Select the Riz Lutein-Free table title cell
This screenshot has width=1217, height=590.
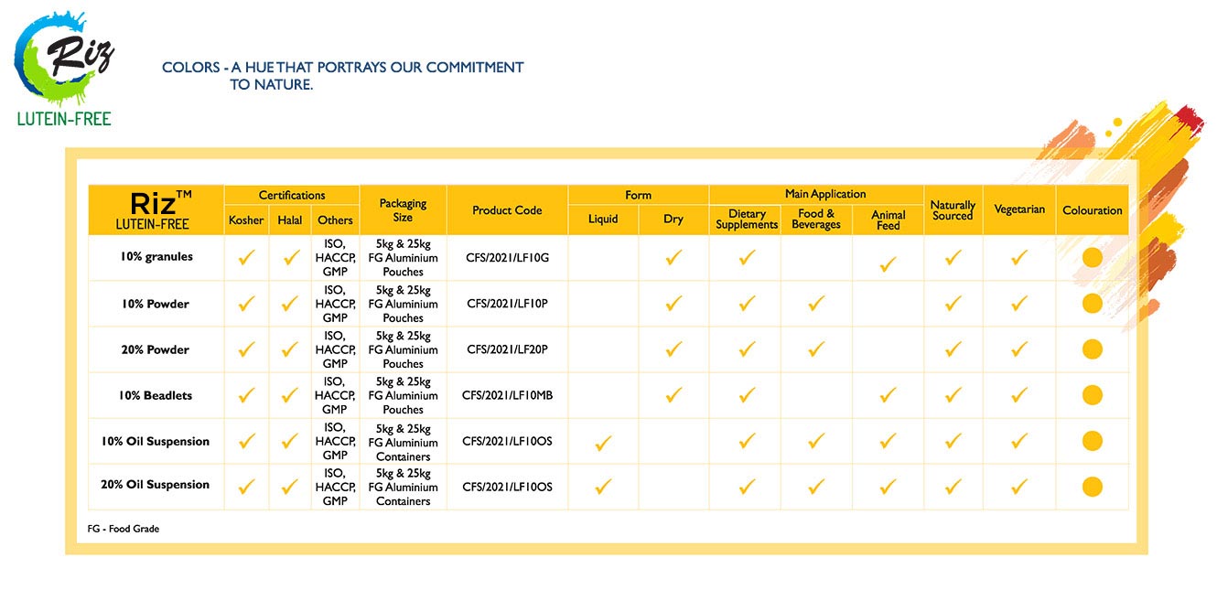tap(156, 210)
